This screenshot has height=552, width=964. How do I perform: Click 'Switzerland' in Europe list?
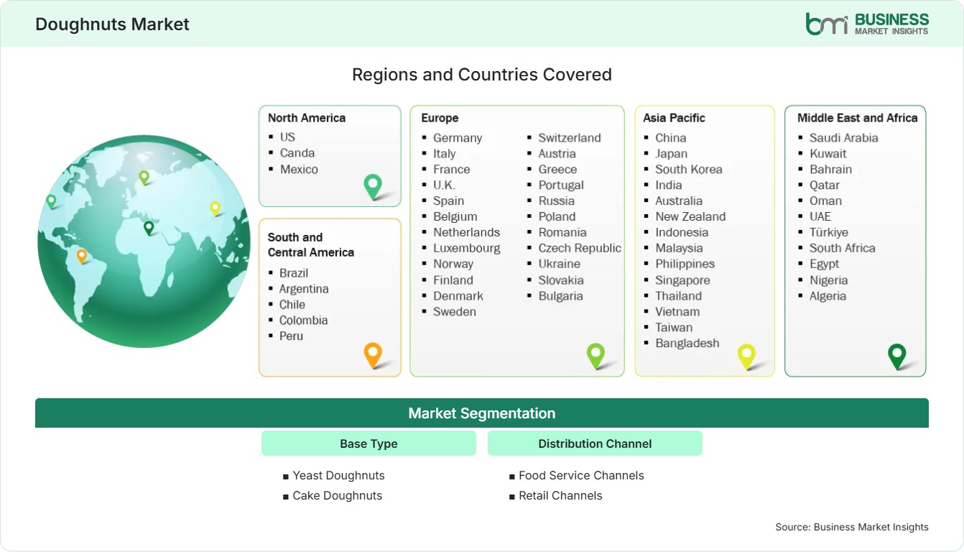coord(570,137)
